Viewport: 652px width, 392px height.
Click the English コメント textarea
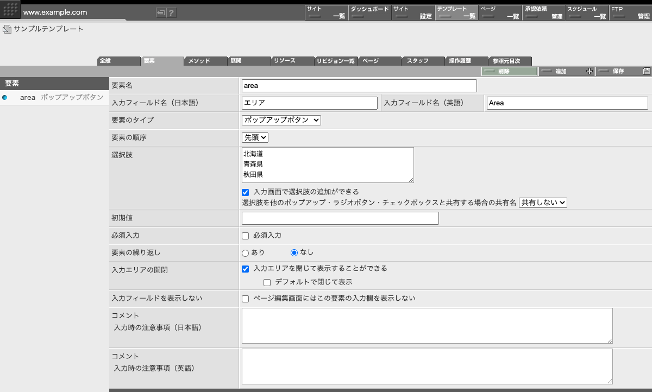(x=427, y=366)
